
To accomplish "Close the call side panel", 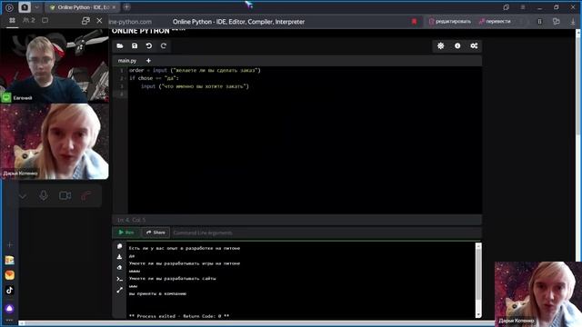I will (x=99, y=21).
